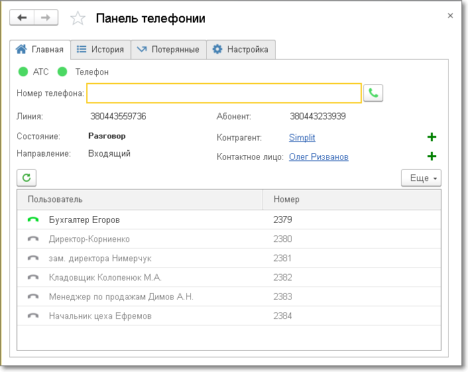Switch to the История tab

[100, 50]
